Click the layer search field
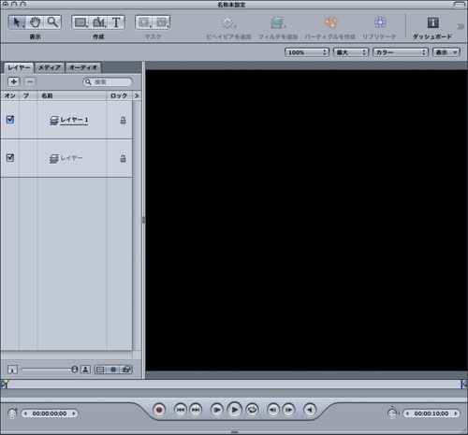 (x=108, y=82)
